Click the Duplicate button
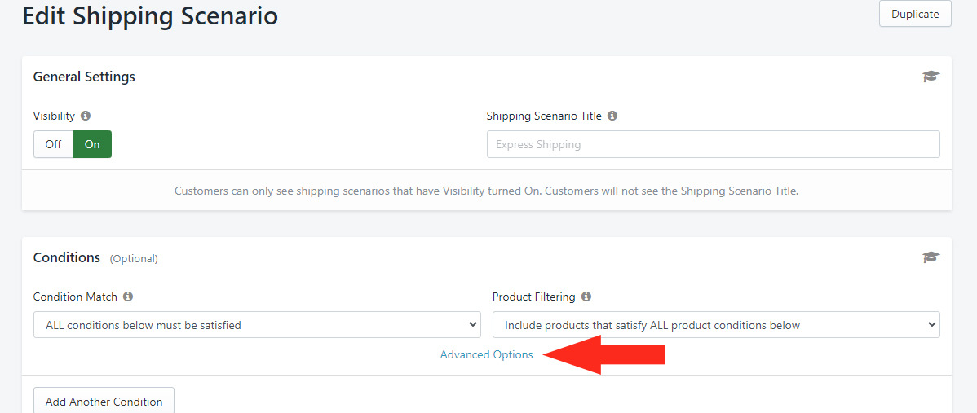977x413 pixels. [x=915, y=14]
